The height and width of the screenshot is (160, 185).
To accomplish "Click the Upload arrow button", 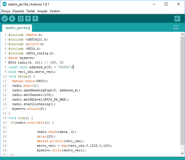I will 12,18.
